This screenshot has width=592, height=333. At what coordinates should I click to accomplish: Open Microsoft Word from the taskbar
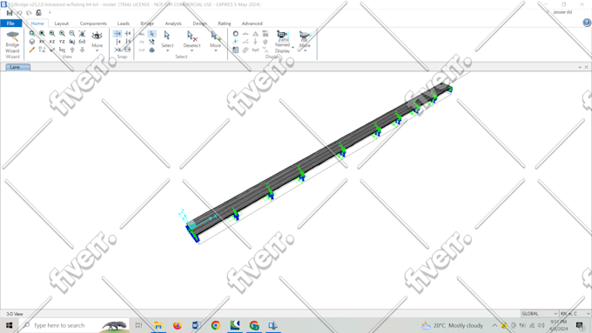click(197, 325)
